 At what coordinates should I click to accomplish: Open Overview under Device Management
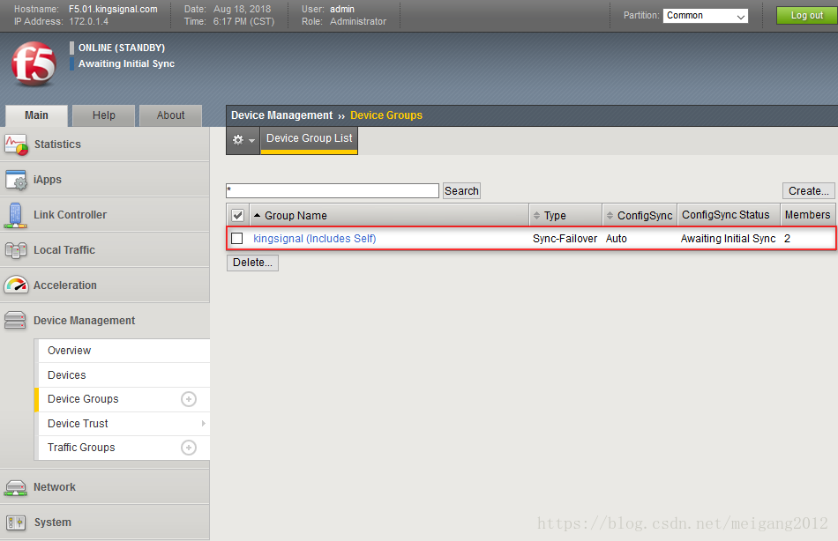pos(123,351)
